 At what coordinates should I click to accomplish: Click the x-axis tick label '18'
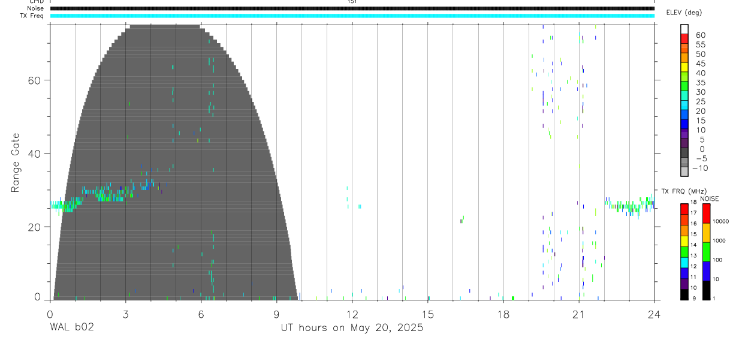tap(503, 314)
